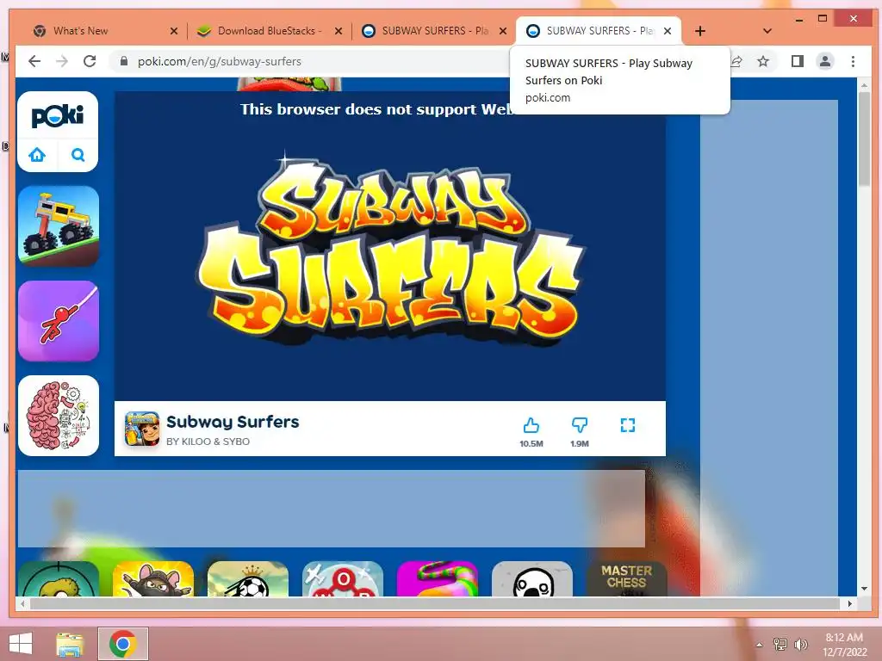This screenshot has width=882, height=661.
Task: Click the padlock site info icon
Action: [124, 61]
